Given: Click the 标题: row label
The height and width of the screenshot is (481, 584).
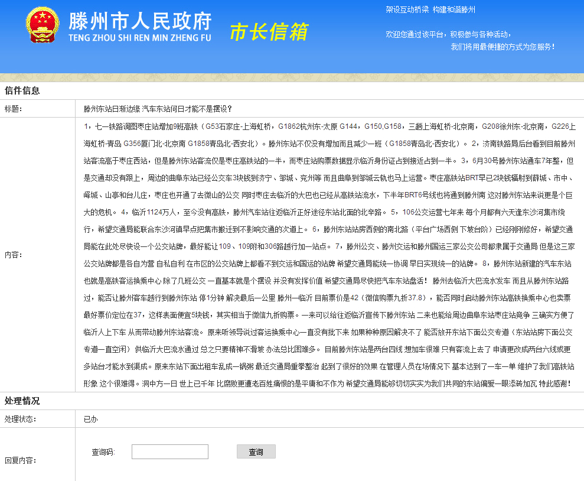Looking at the screenshot, I should pos(14,109).
